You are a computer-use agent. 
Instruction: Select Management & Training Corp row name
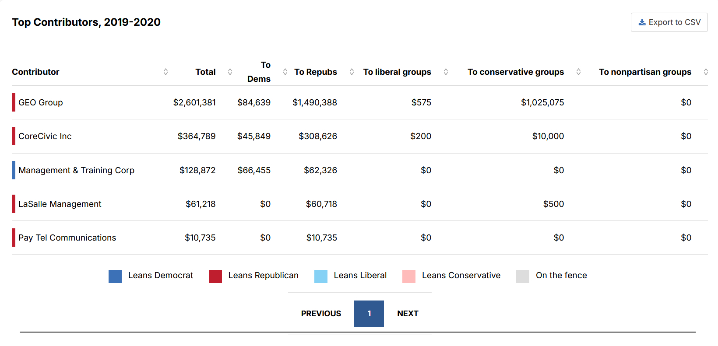coord(76,170)
